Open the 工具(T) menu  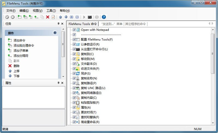click(x=51, y=11)
